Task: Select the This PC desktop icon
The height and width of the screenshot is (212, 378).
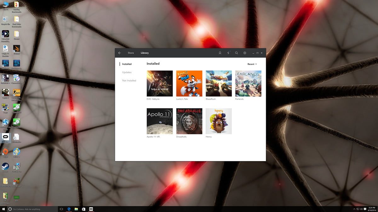Action: (5, 6)
